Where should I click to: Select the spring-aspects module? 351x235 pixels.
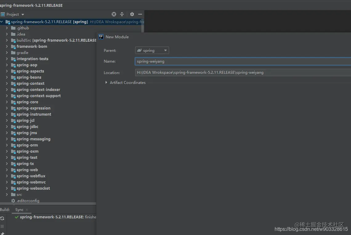point(30,71)
